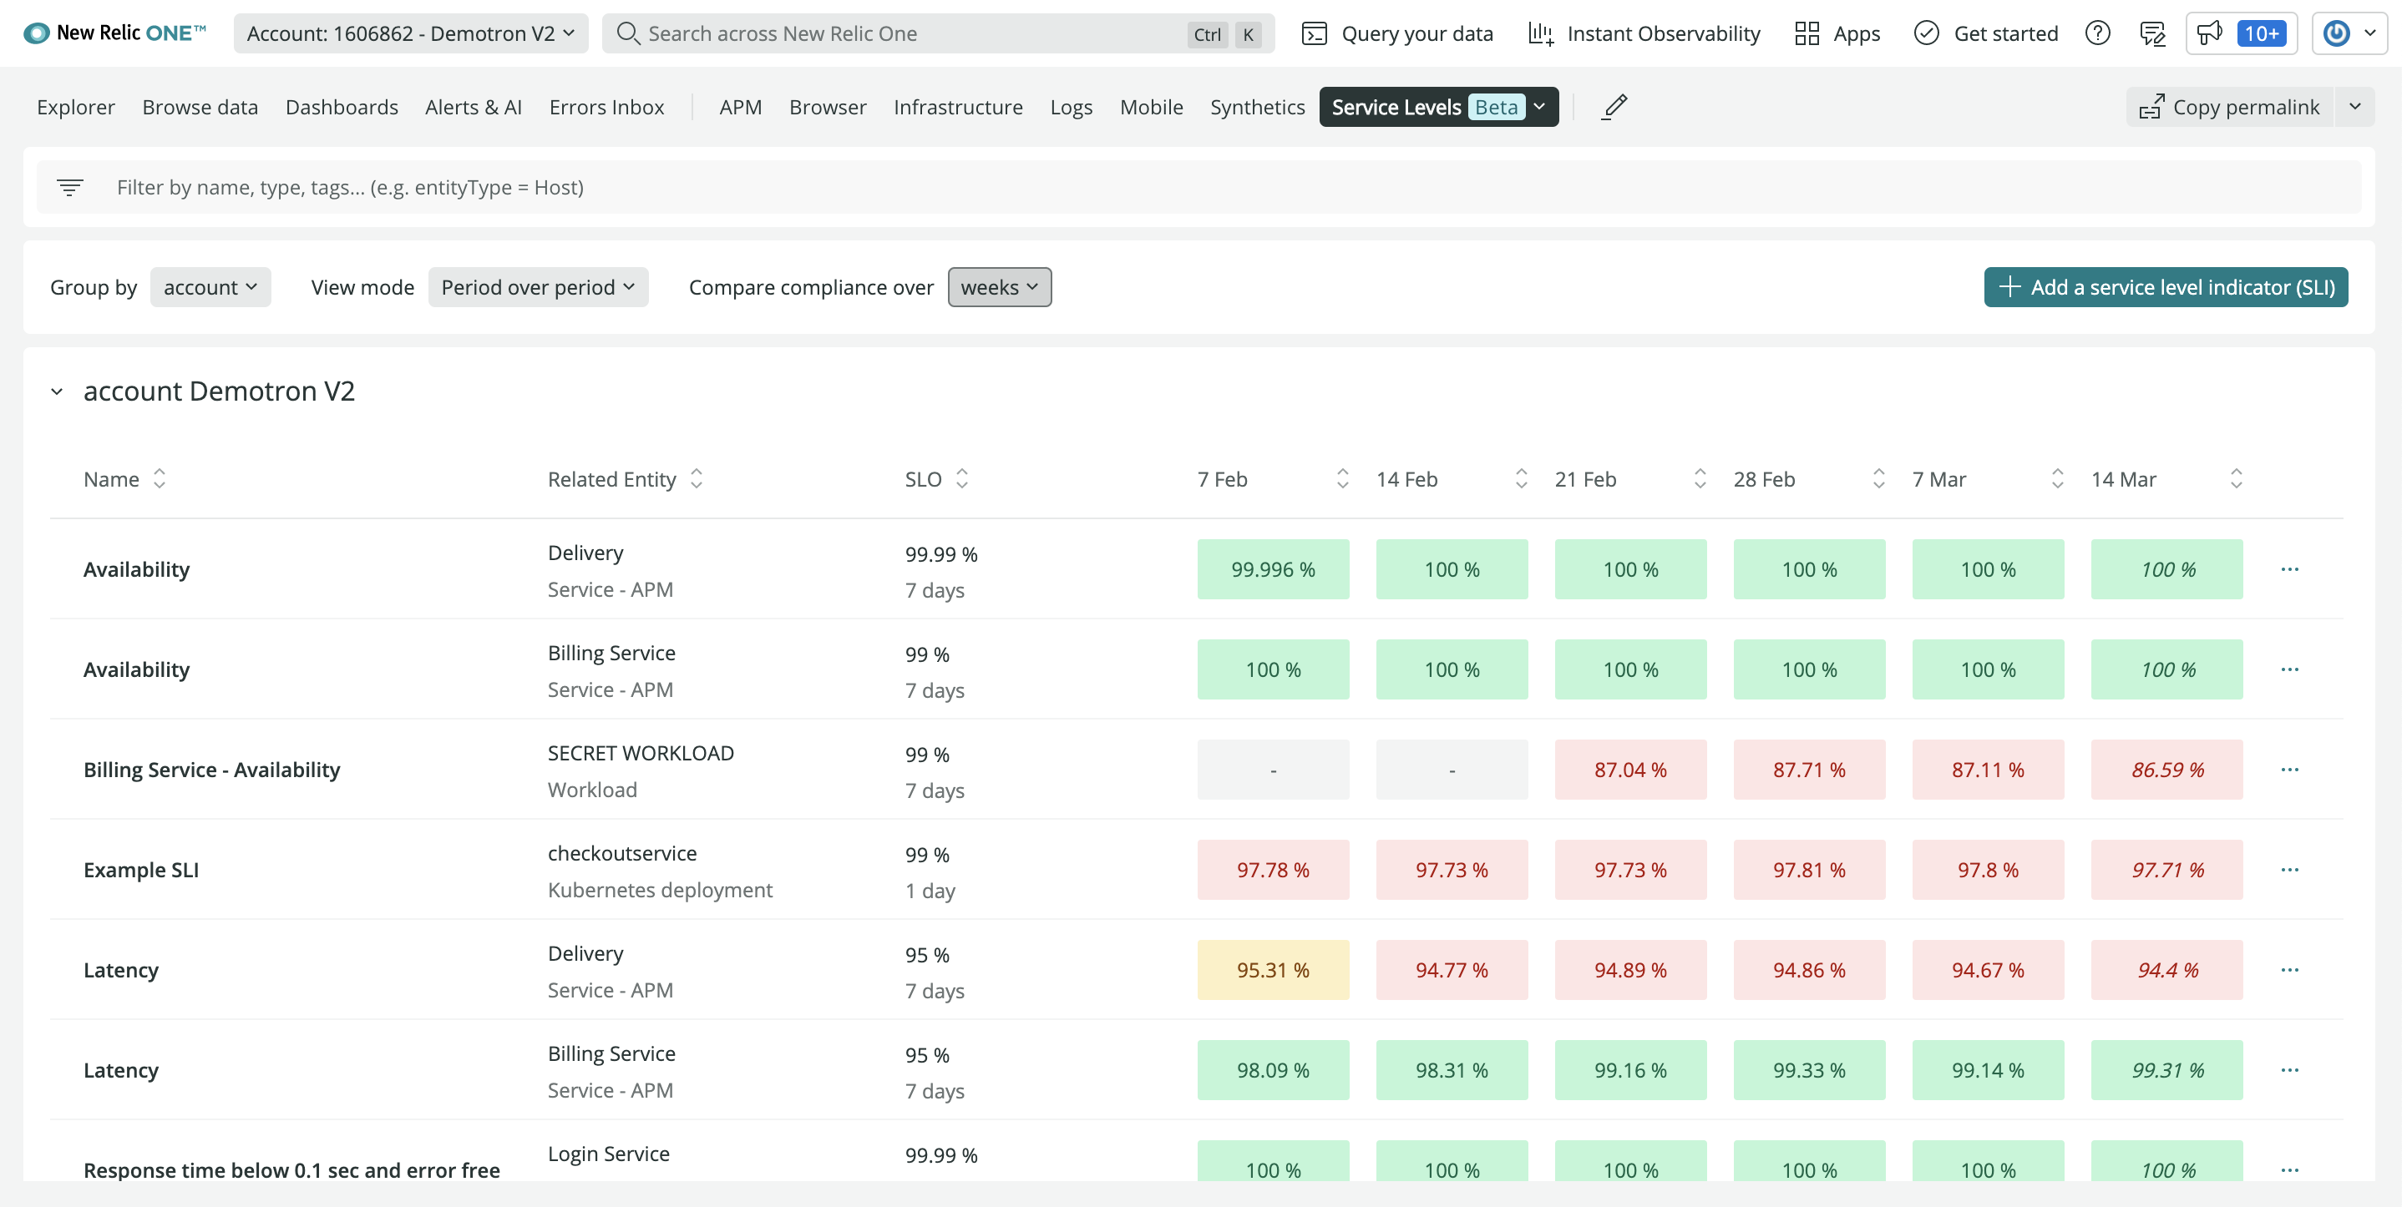Go to Browser tab
The height and width of the screenshot is (1207, 2402).
click(827, 107)
